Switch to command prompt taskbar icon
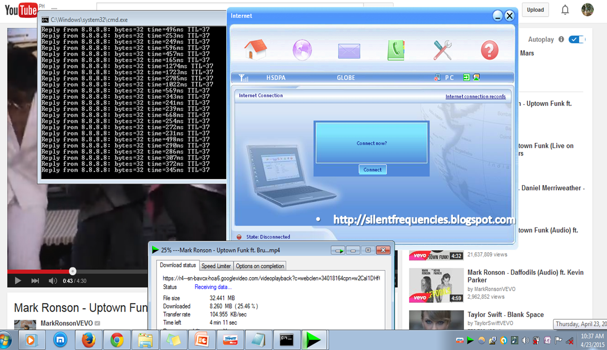The width and height of the screenshot is (607, 350). coord(286,340)
